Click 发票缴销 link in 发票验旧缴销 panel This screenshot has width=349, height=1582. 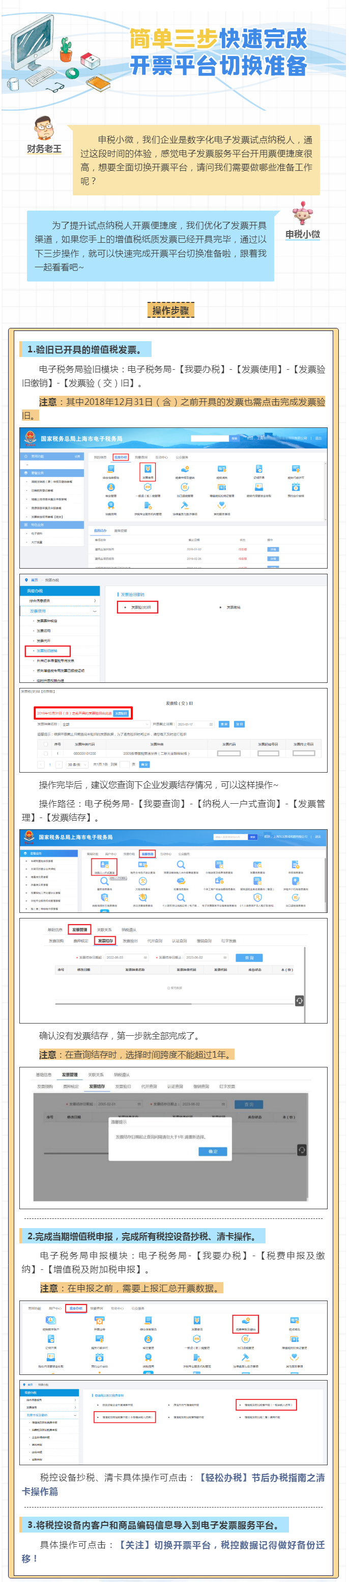pyautogui.click(x=234, y=607)
